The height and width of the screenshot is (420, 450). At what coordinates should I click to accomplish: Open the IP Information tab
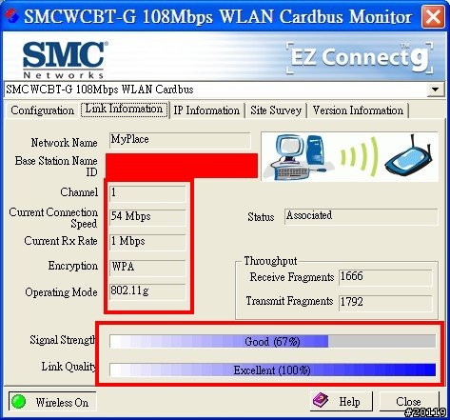tap(206, 110)
